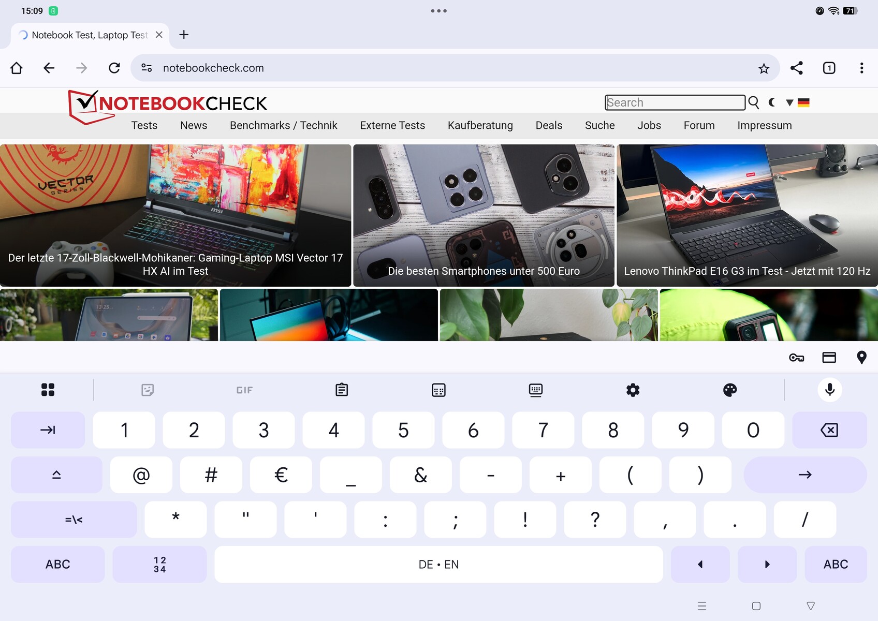Open the News menu item

click(x=194, y=125)
